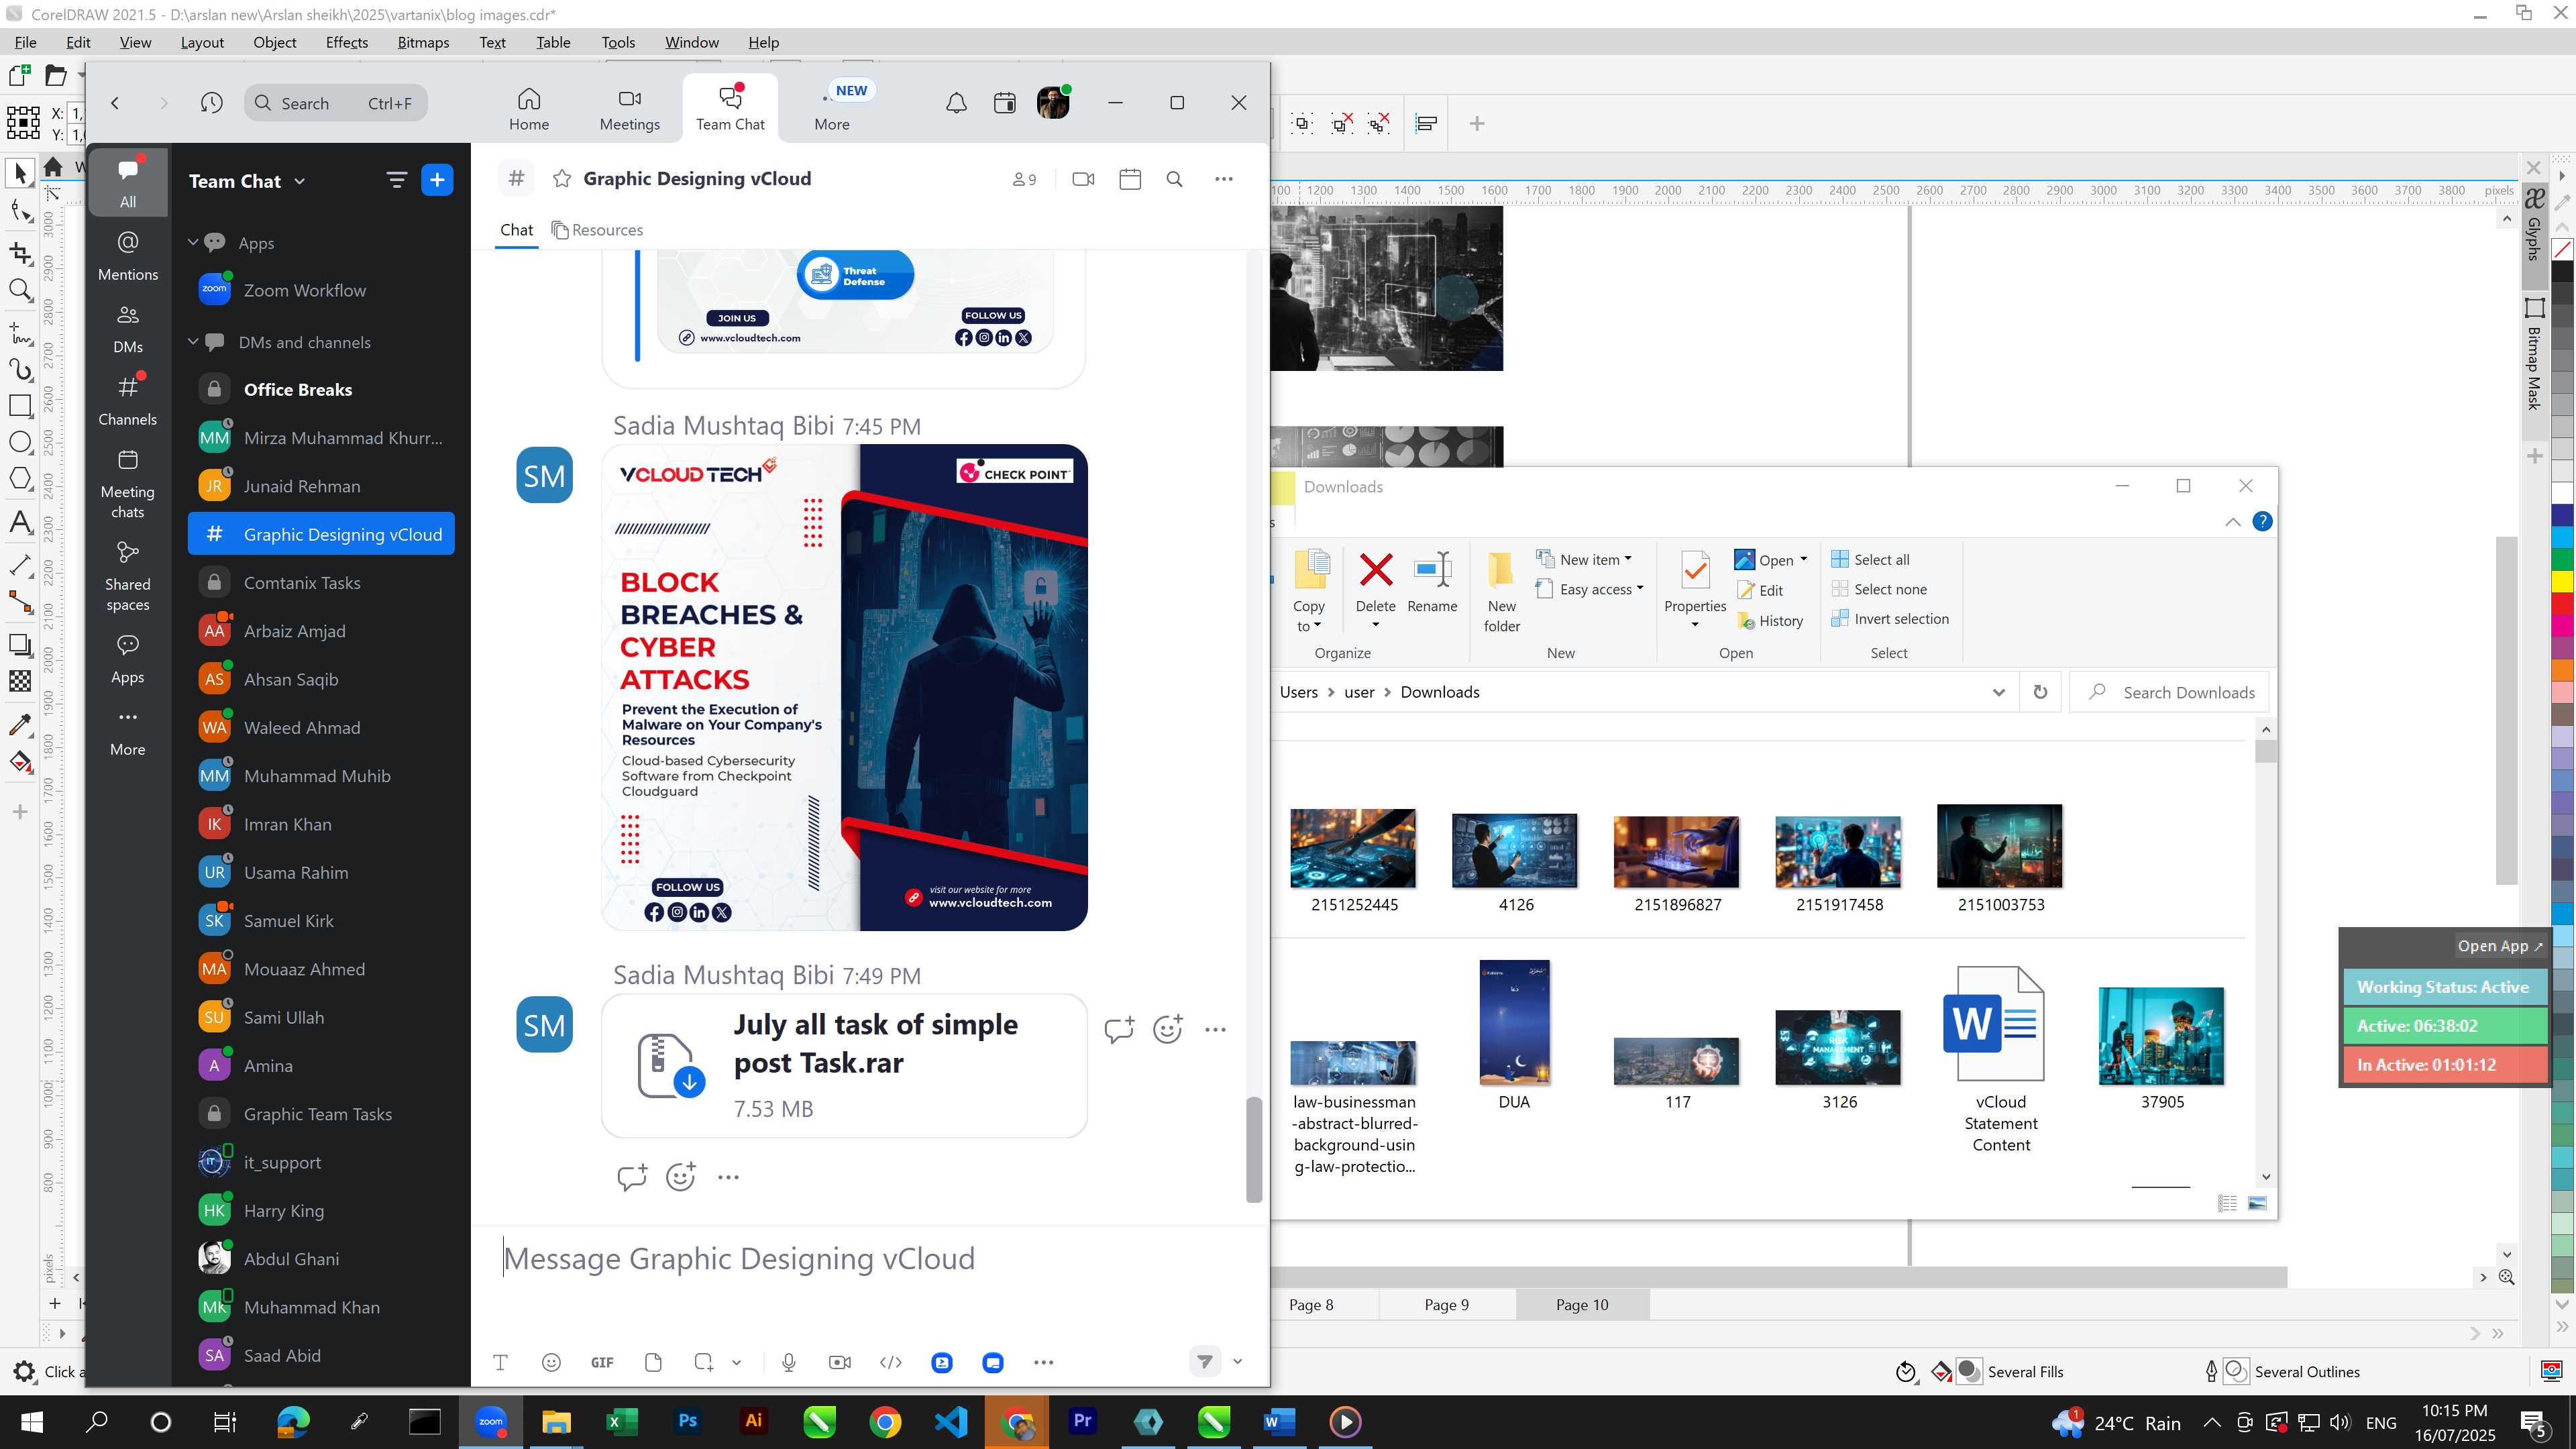Click Rename in Downloads ribbon
The height and width of the screenshot is (1449, 2576).
click(x=1432, y=582)
